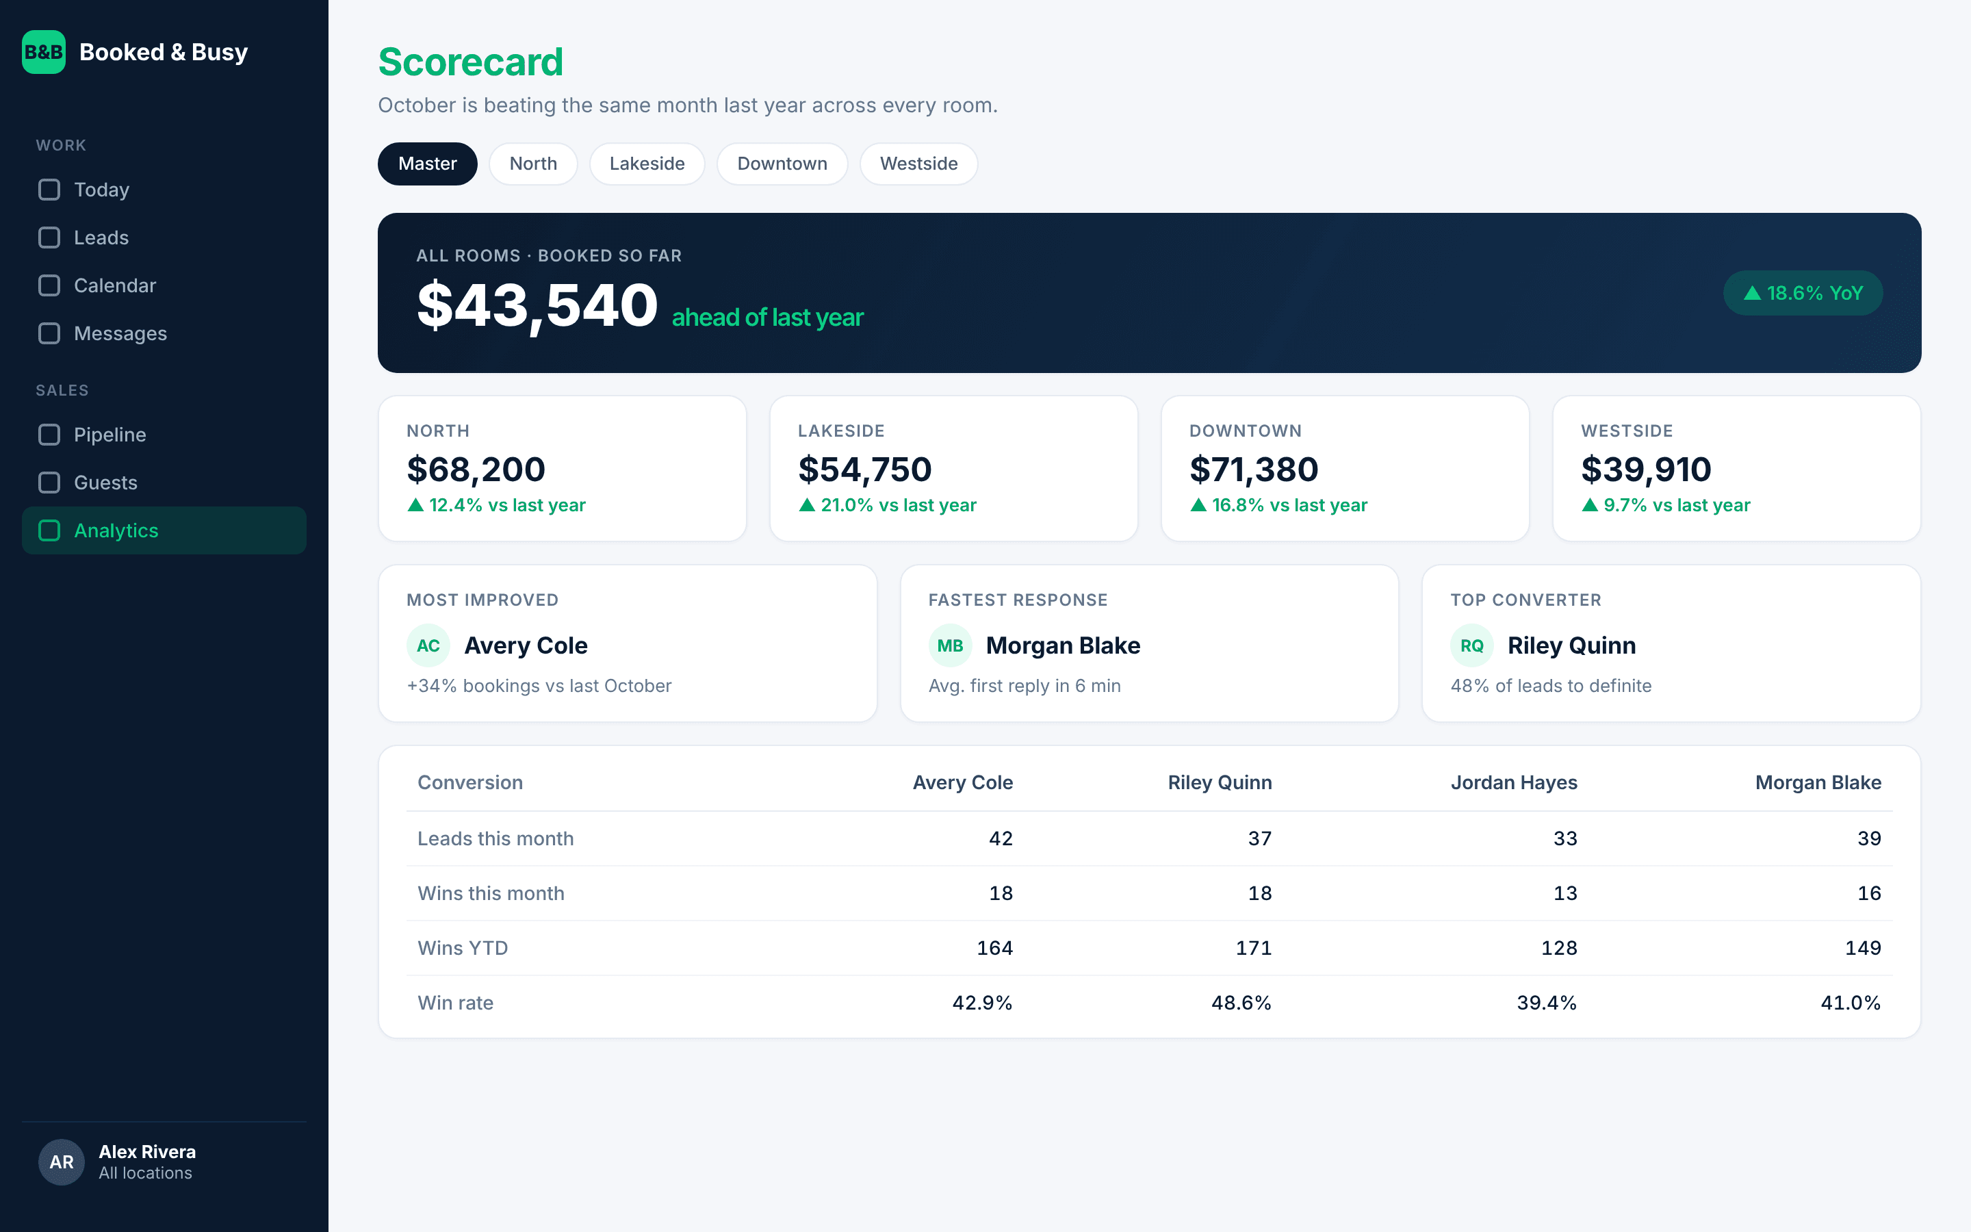Click the Leads this month row label
Screen dimensions: 1971x1232
coord(495,838)
